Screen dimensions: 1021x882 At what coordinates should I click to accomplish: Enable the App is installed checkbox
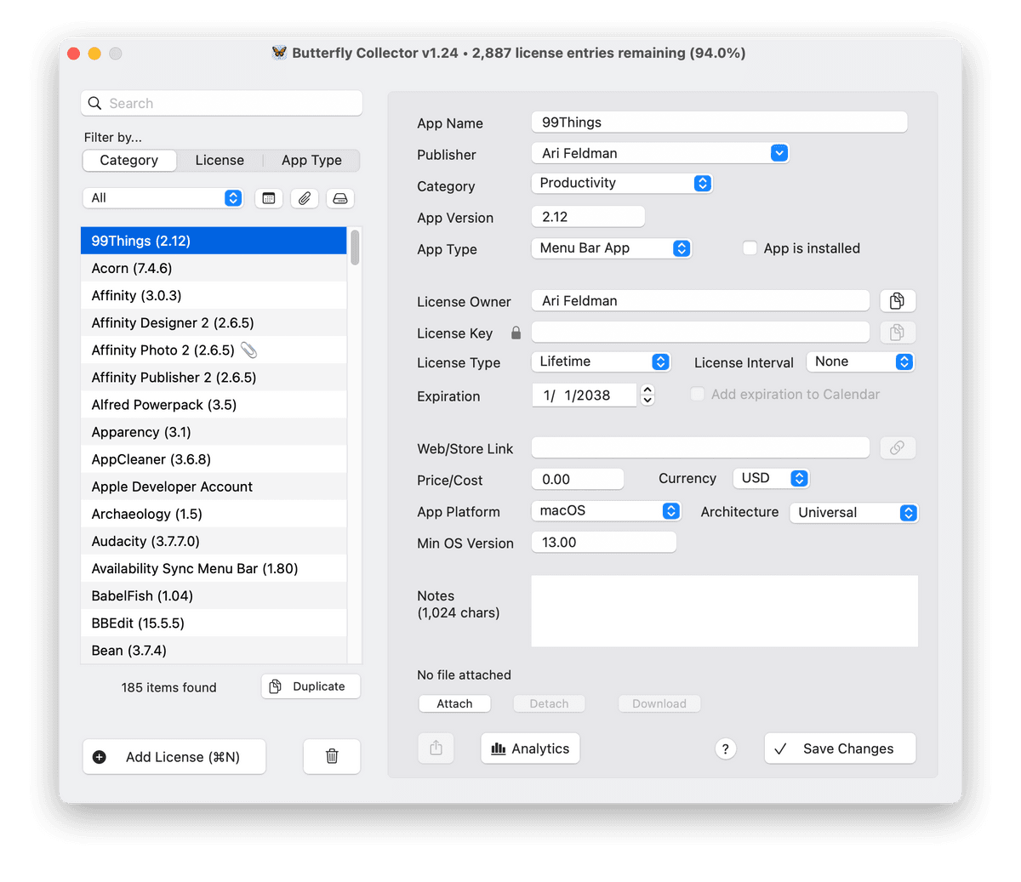coord(750,248)
